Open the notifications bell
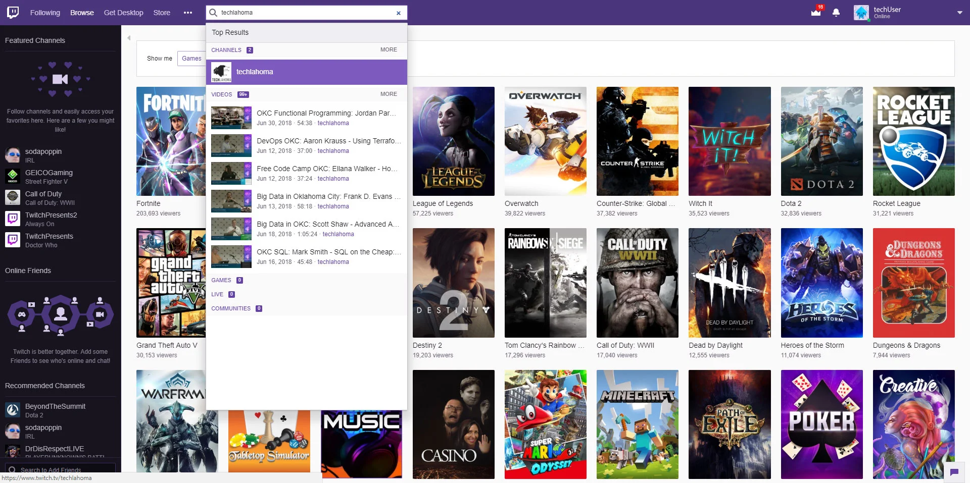Image resolution: width=970 pixels, height=483 pixels. 836,13
